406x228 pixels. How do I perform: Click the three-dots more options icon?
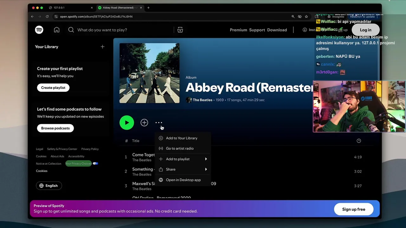[x=159, y=123]
